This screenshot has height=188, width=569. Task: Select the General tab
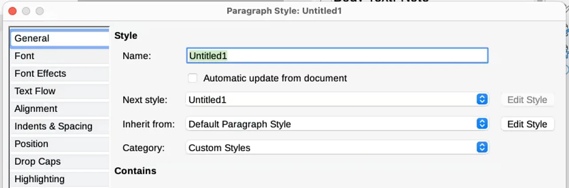60,38
